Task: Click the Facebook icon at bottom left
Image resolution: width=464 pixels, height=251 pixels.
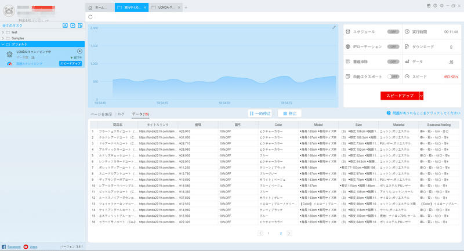Action: click(x=4, y=246)
